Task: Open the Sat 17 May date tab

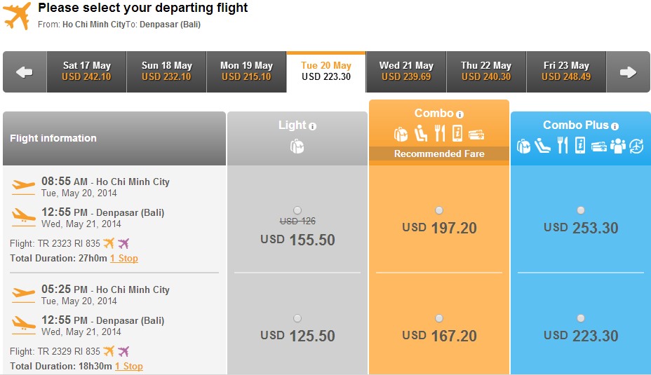Action: (87, 71)
